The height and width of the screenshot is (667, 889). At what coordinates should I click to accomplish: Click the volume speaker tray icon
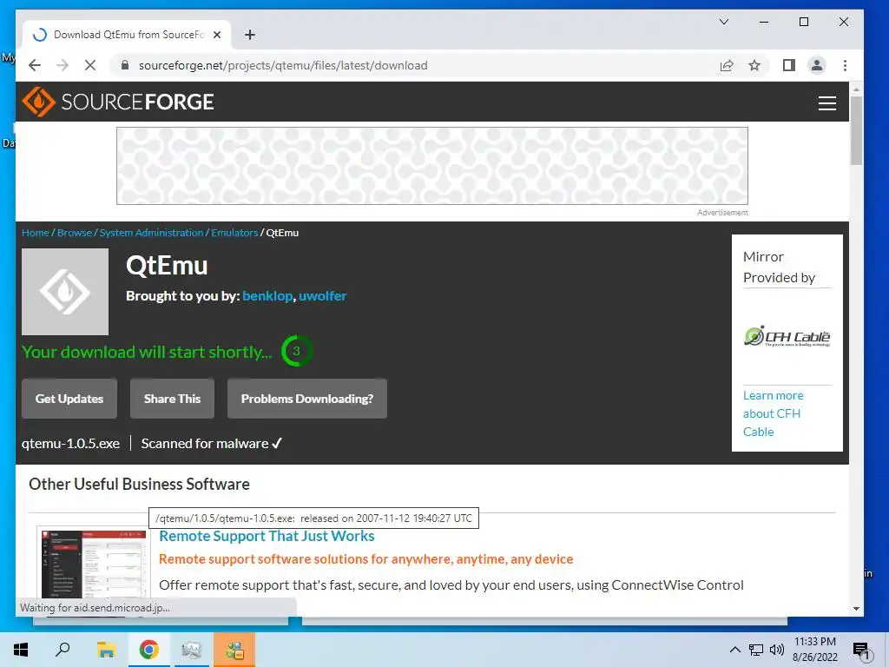777,650
